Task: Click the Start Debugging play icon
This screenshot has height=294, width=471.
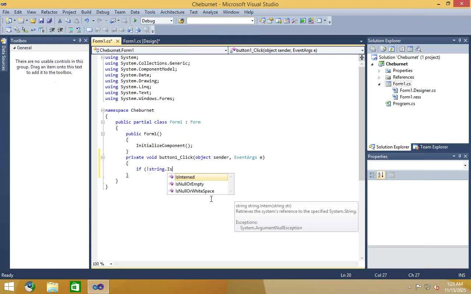Action: [135, 21]
